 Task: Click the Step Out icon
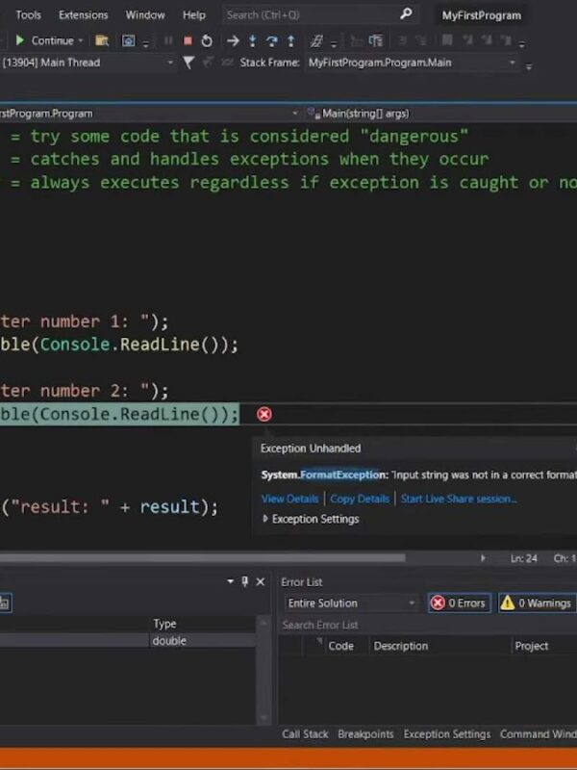pyautogui.click(x=291, y=40)
